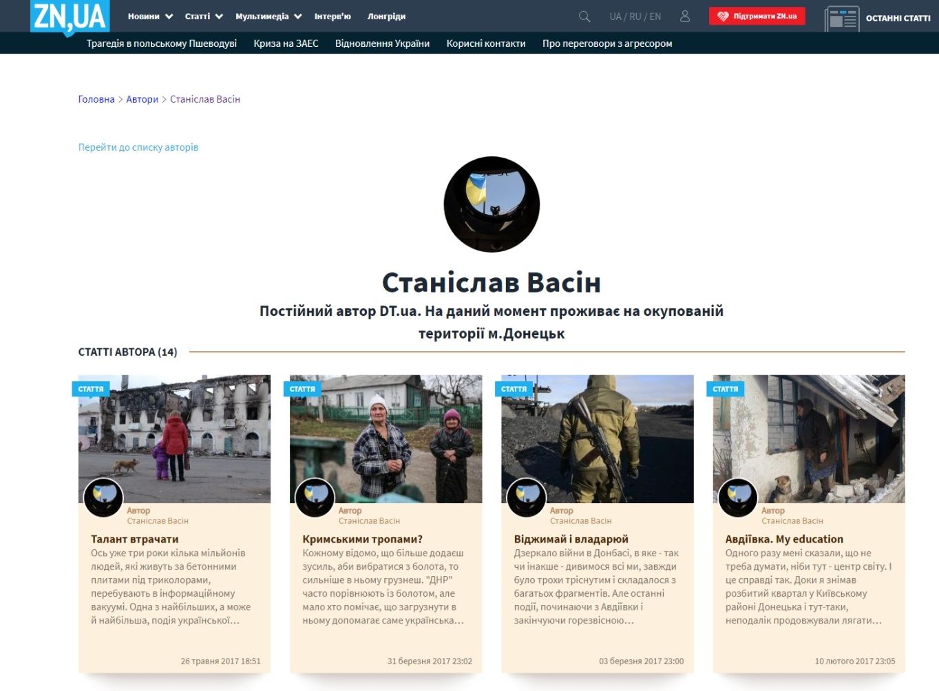Open the Мультимедіа menu
939x691 pixels.
point(262,17)
